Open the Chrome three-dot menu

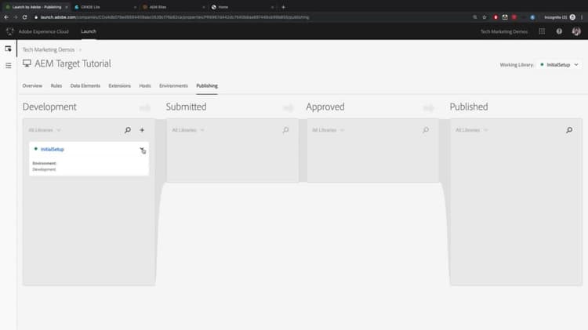[x=582, y=17]
